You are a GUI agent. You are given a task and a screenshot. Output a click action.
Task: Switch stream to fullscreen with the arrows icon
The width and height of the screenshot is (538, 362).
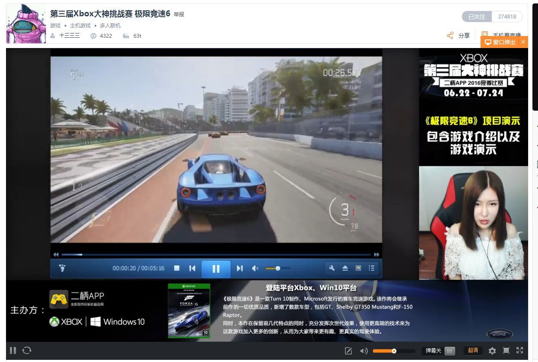[x=520, y=350]
